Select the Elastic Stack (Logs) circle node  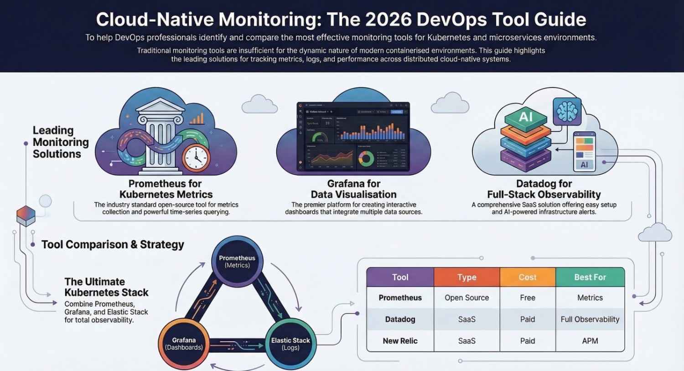click(290, 344)
